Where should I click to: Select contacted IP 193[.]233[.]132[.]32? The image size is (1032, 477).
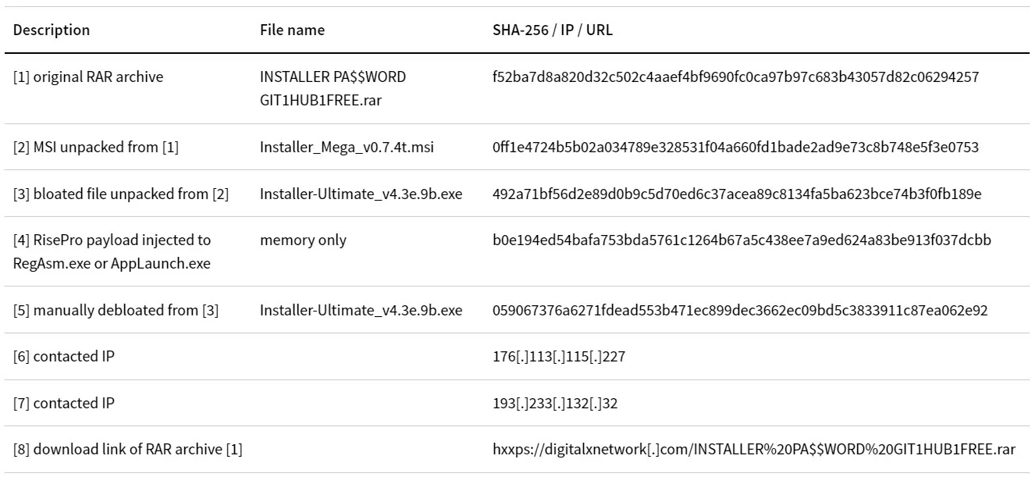[x=556, y=404]
